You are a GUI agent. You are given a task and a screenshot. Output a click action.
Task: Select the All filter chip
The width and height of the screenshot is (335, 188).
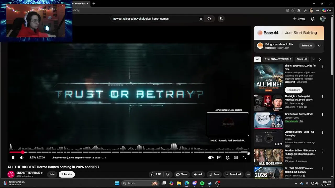(x=258, y=59)
